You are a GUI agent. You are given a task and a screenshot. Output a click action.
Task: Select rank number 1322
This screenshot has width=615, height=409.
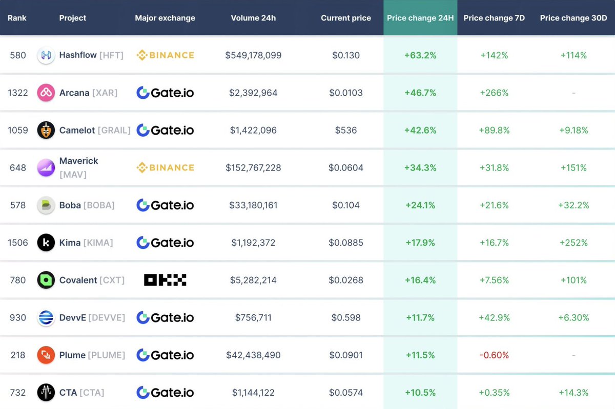(x=17, y=93)
